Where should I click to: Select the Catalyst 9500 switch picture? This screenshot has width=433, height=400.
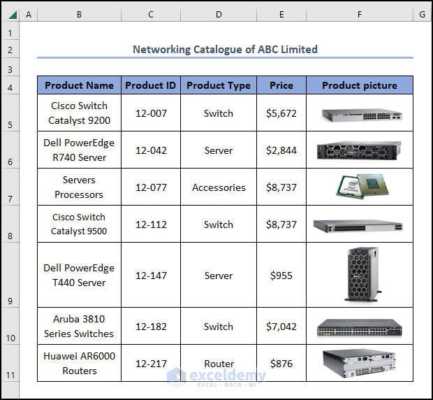click(x=358, y=226)
